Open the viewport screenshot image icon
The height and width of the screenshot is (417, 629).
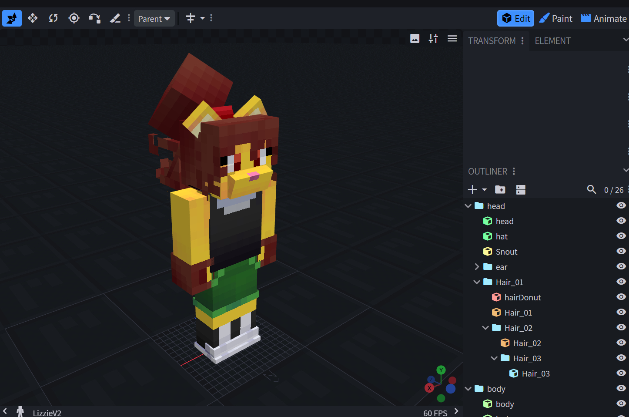coord(415,39)
